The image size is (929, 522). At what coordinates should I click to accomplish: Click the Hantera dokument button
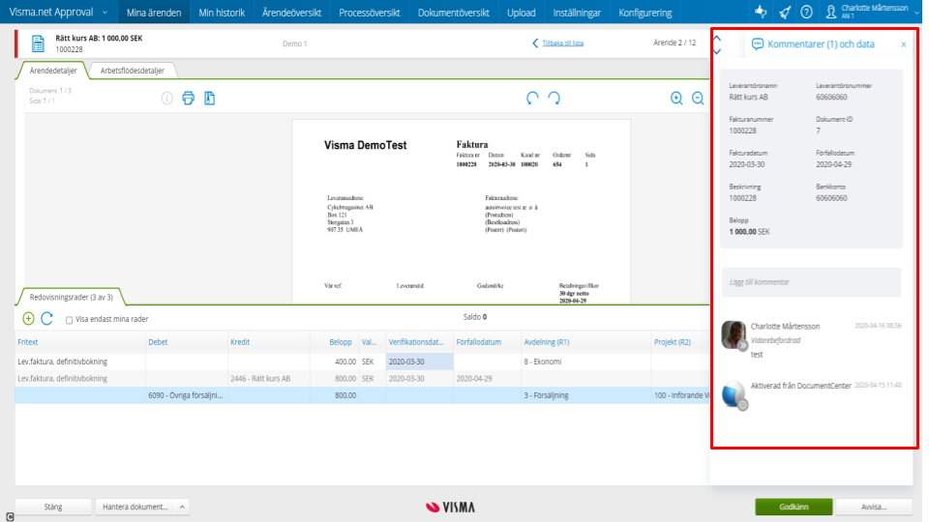tap(135, 507)
